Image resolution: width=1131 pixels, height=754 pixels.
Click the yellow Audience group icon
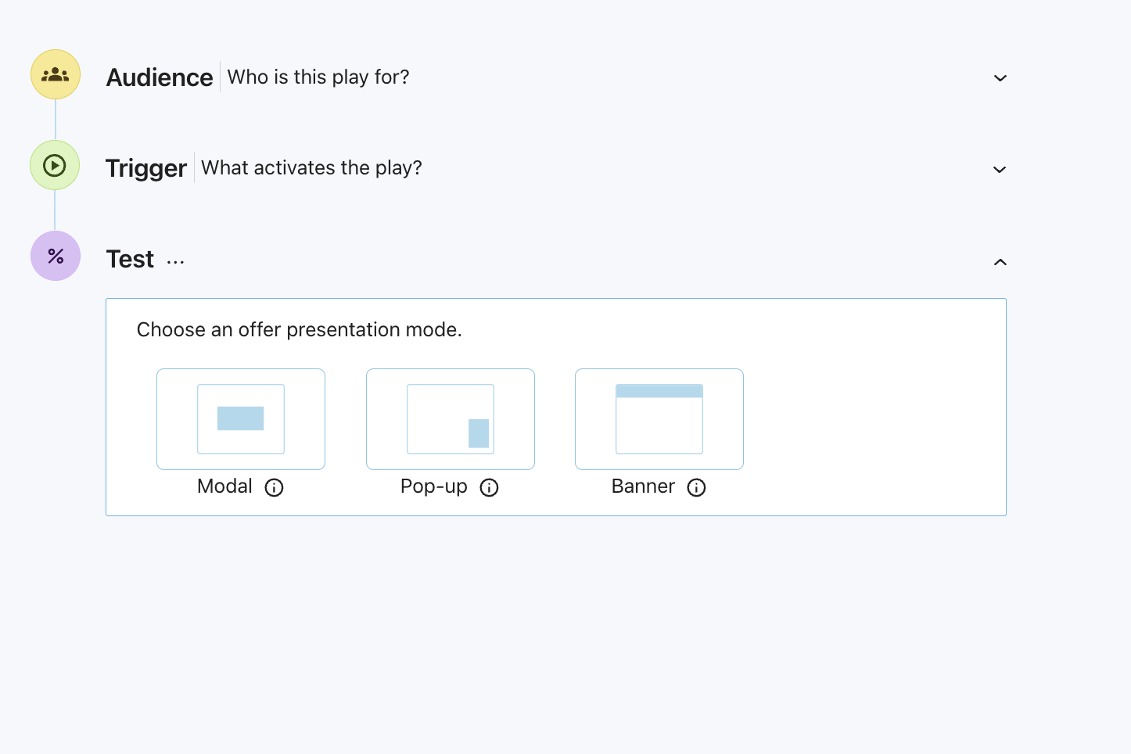(56, 75)
